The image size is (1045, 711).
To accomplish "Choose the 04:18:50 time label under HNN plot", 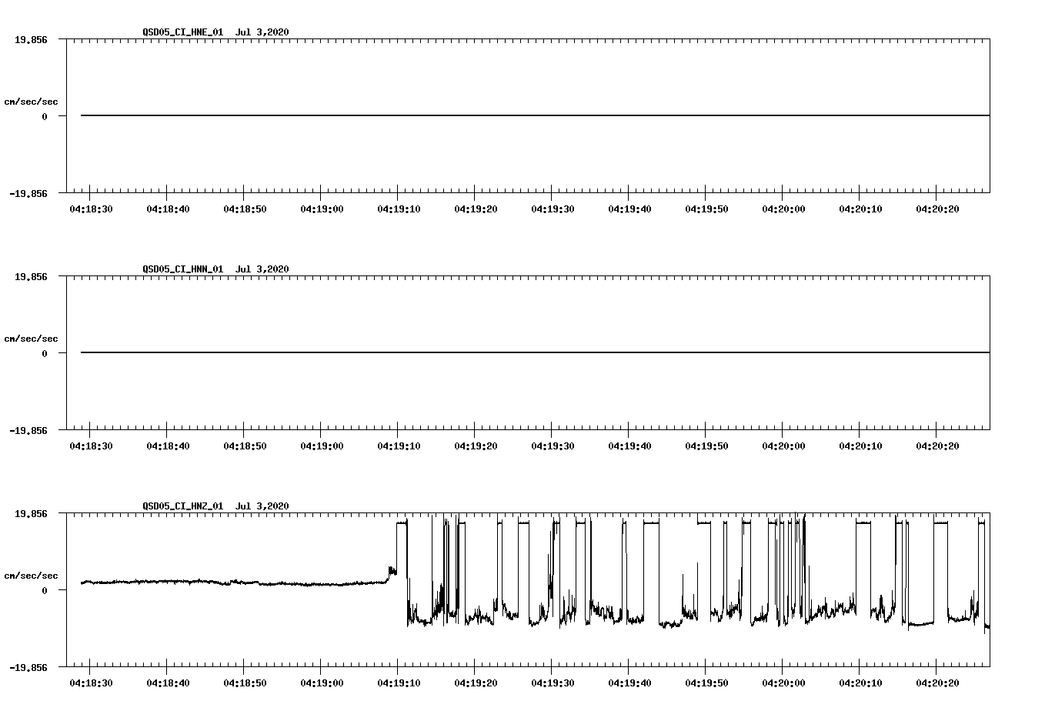I will [245, 446].
